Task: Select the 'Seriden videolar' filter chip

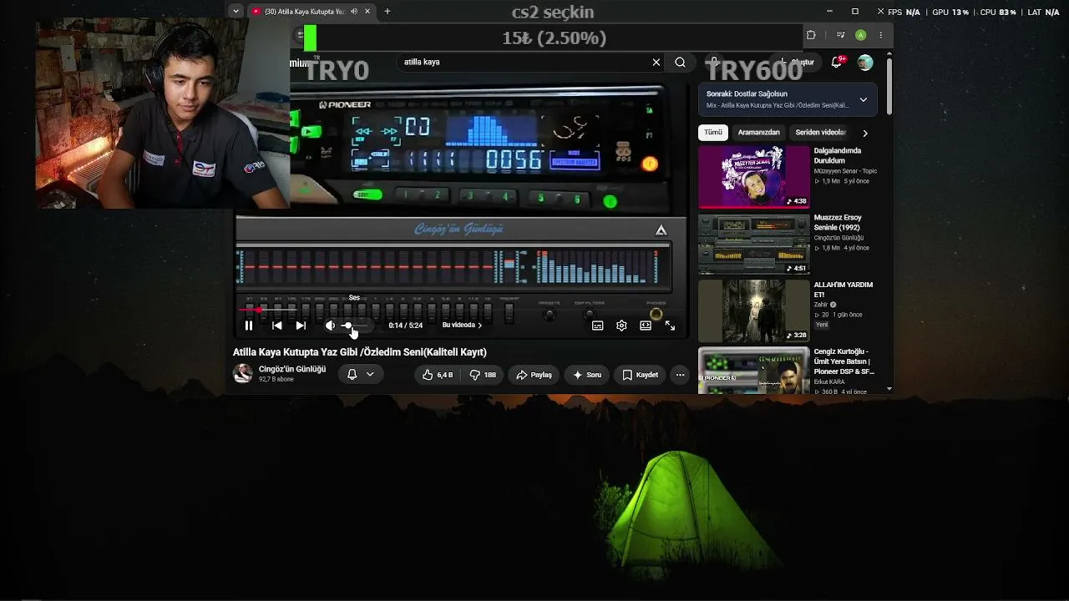Action: tap(820, 133)
